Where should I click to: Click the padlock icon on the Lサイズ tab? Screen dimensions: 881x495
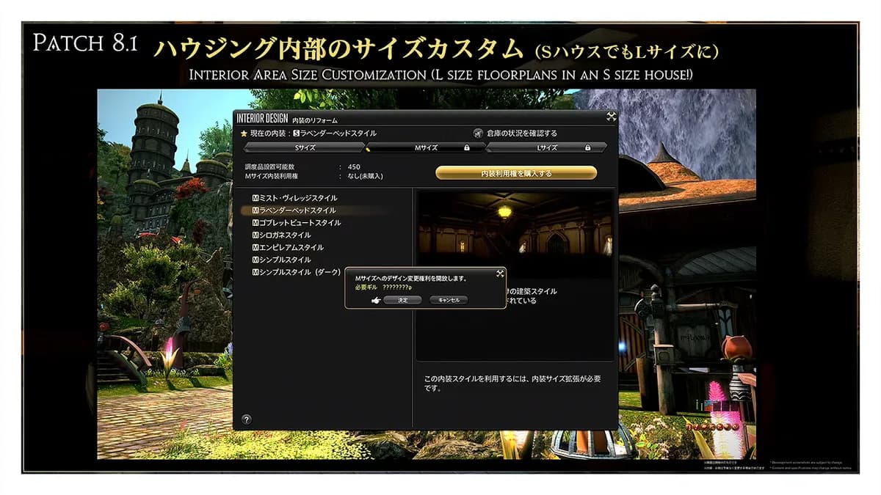(x=587, y=147)
